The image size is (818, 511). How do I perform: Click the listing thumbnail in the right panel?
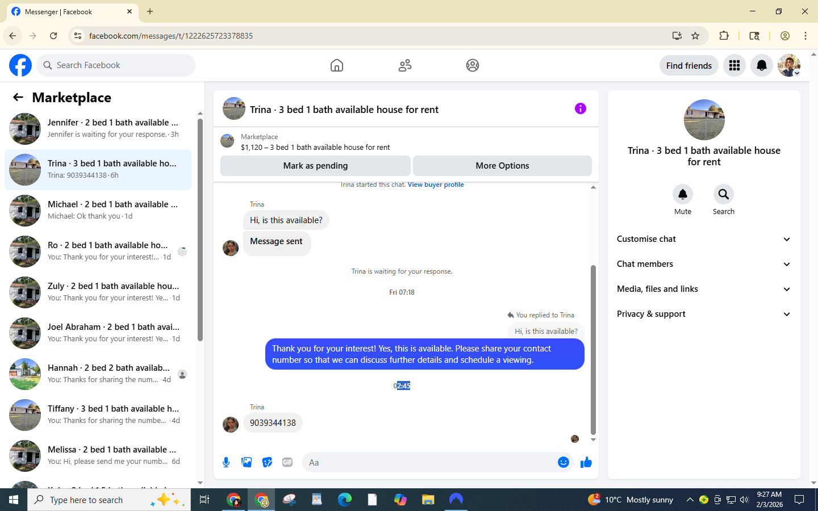click(704, 120)
